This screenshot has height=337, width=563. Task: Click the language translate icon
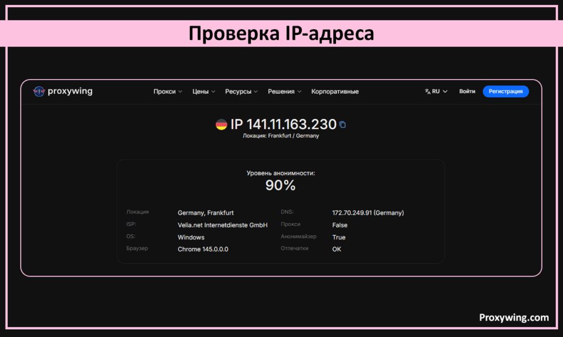427,92
